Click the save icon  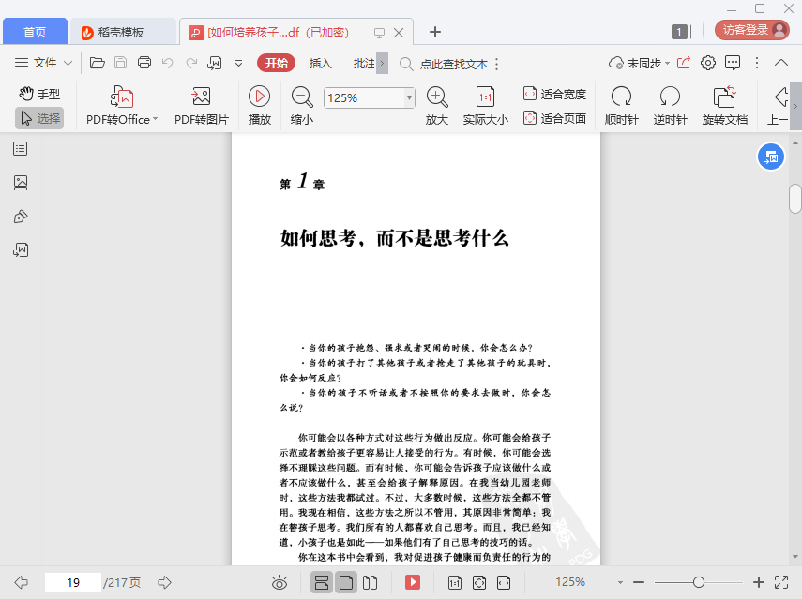click(x=121, y=63)
